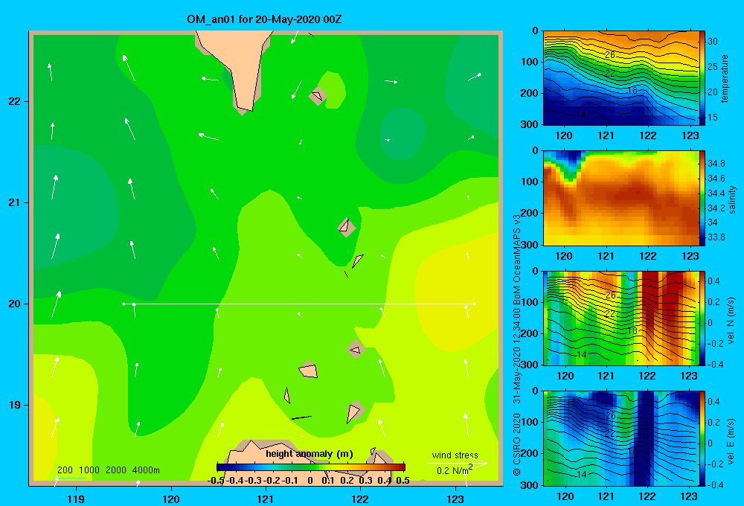Click the temperature color scale bar

[702, 78]
